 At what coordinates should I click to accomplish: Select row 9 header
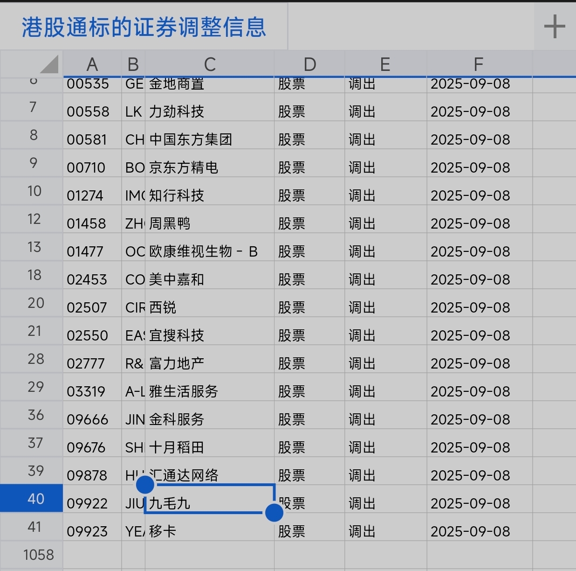point(31,163)
